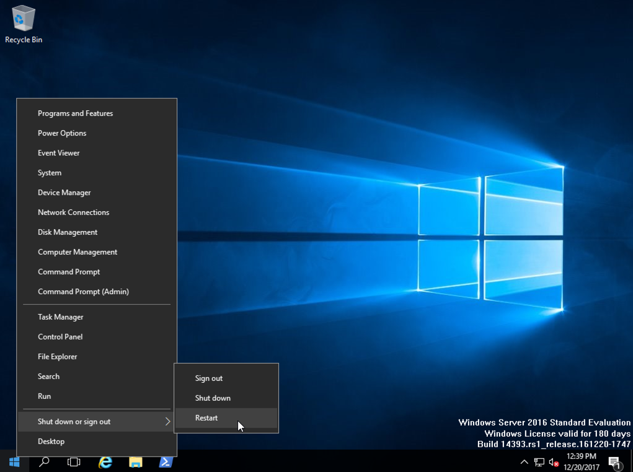Click the taskbar clock and date
633x472 pixels.
582,462
